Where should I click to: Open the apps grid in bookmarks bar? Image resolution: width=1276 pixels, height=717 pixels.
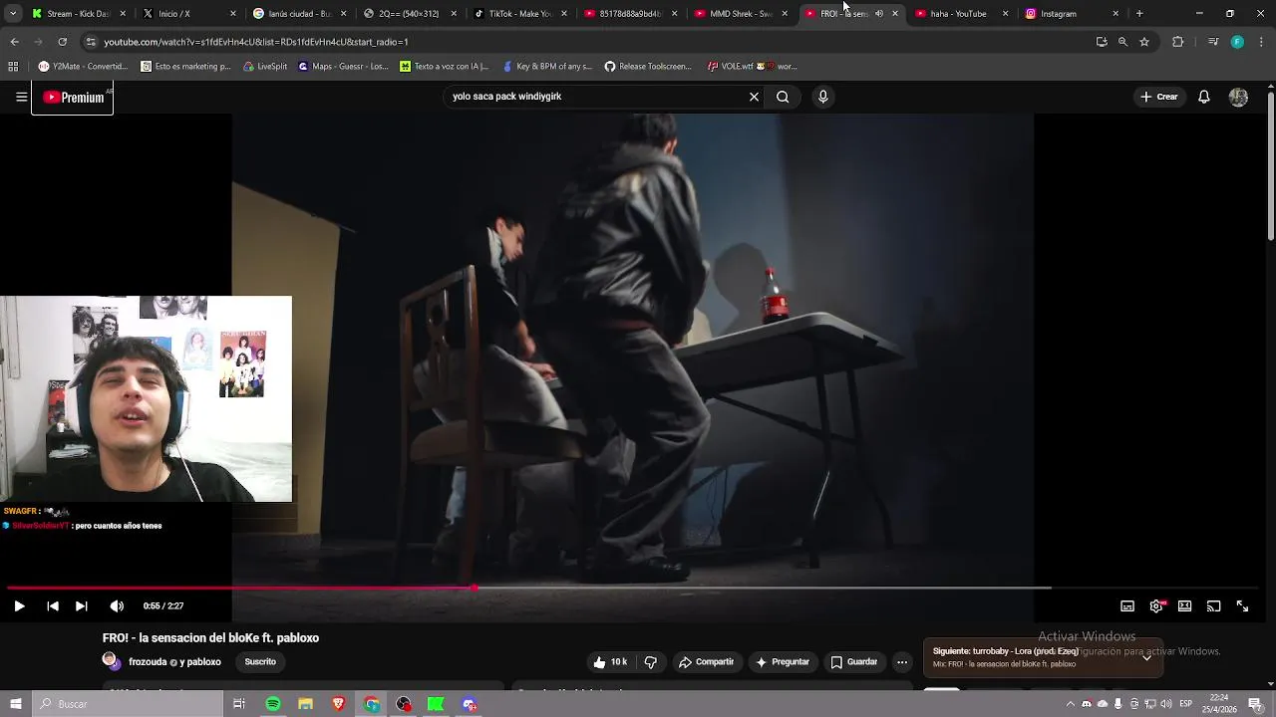click(x=13, y=67)
